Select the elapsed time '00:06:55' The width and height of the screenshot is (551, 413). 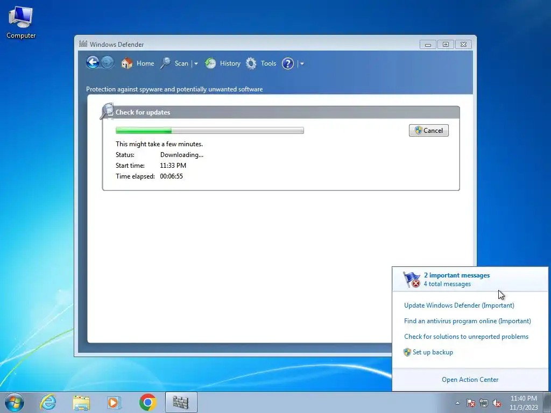172,176
